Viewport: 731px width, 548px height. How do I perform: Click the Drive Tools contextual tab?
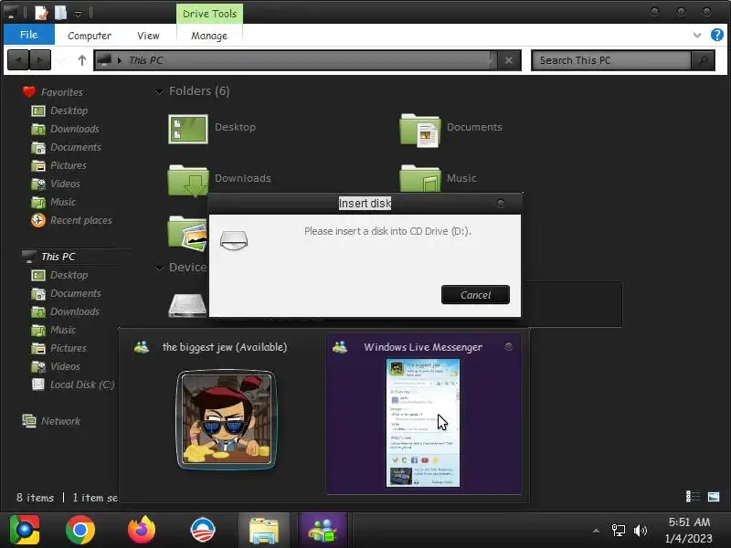click(209, 14)
